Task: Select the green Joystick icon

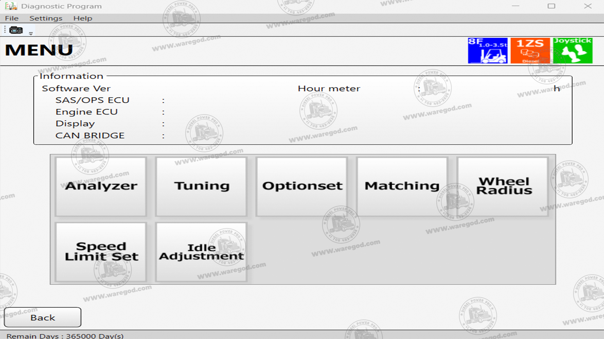Action: (573, 51)
